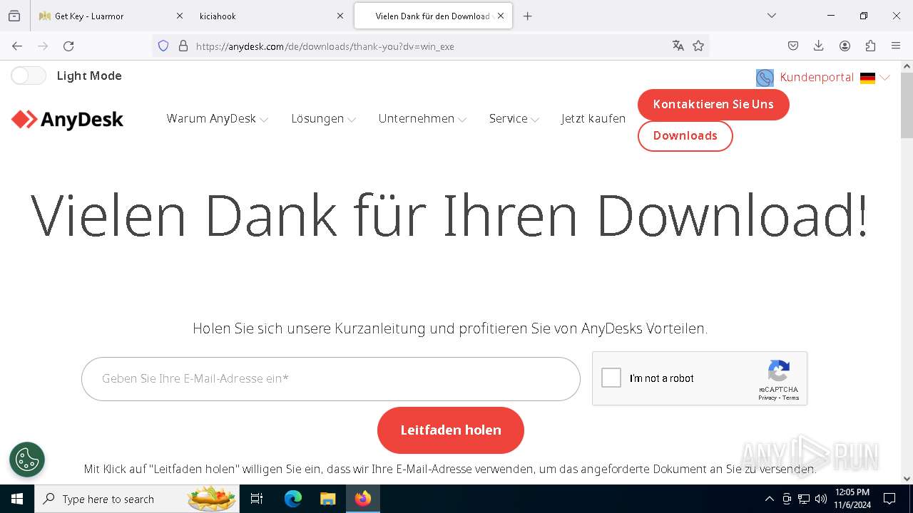The width and height of the screenshot is (913, 513).
Task: Click Leitfaden holen button
Action: pyautogui.click(x=451, y=430)
